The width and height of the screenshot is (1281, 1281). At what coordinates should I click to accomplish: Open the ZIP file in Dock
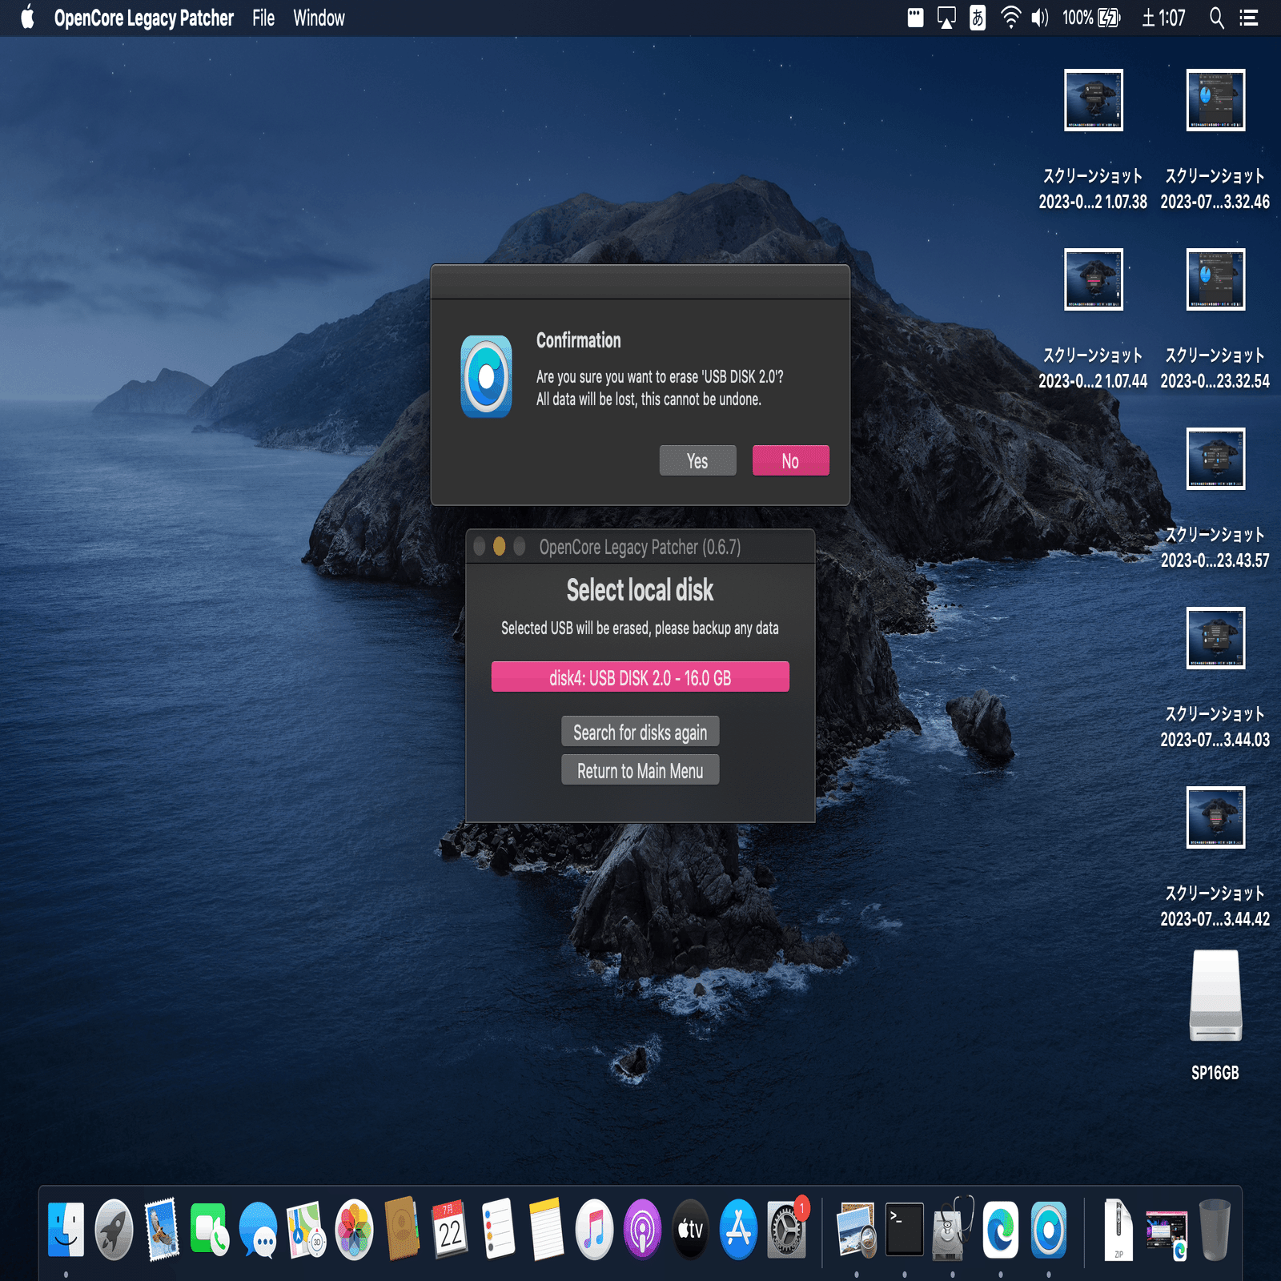1118,1230
